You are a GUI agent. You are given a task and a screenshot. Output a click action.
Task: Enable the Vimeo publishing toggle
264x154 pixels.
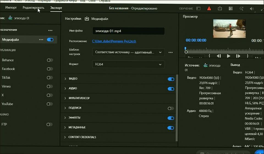(50, 86)
